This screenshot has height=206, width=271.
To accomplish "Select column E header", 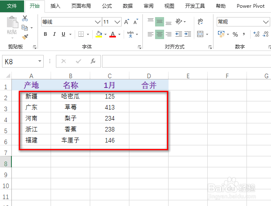I will (188, 76).
